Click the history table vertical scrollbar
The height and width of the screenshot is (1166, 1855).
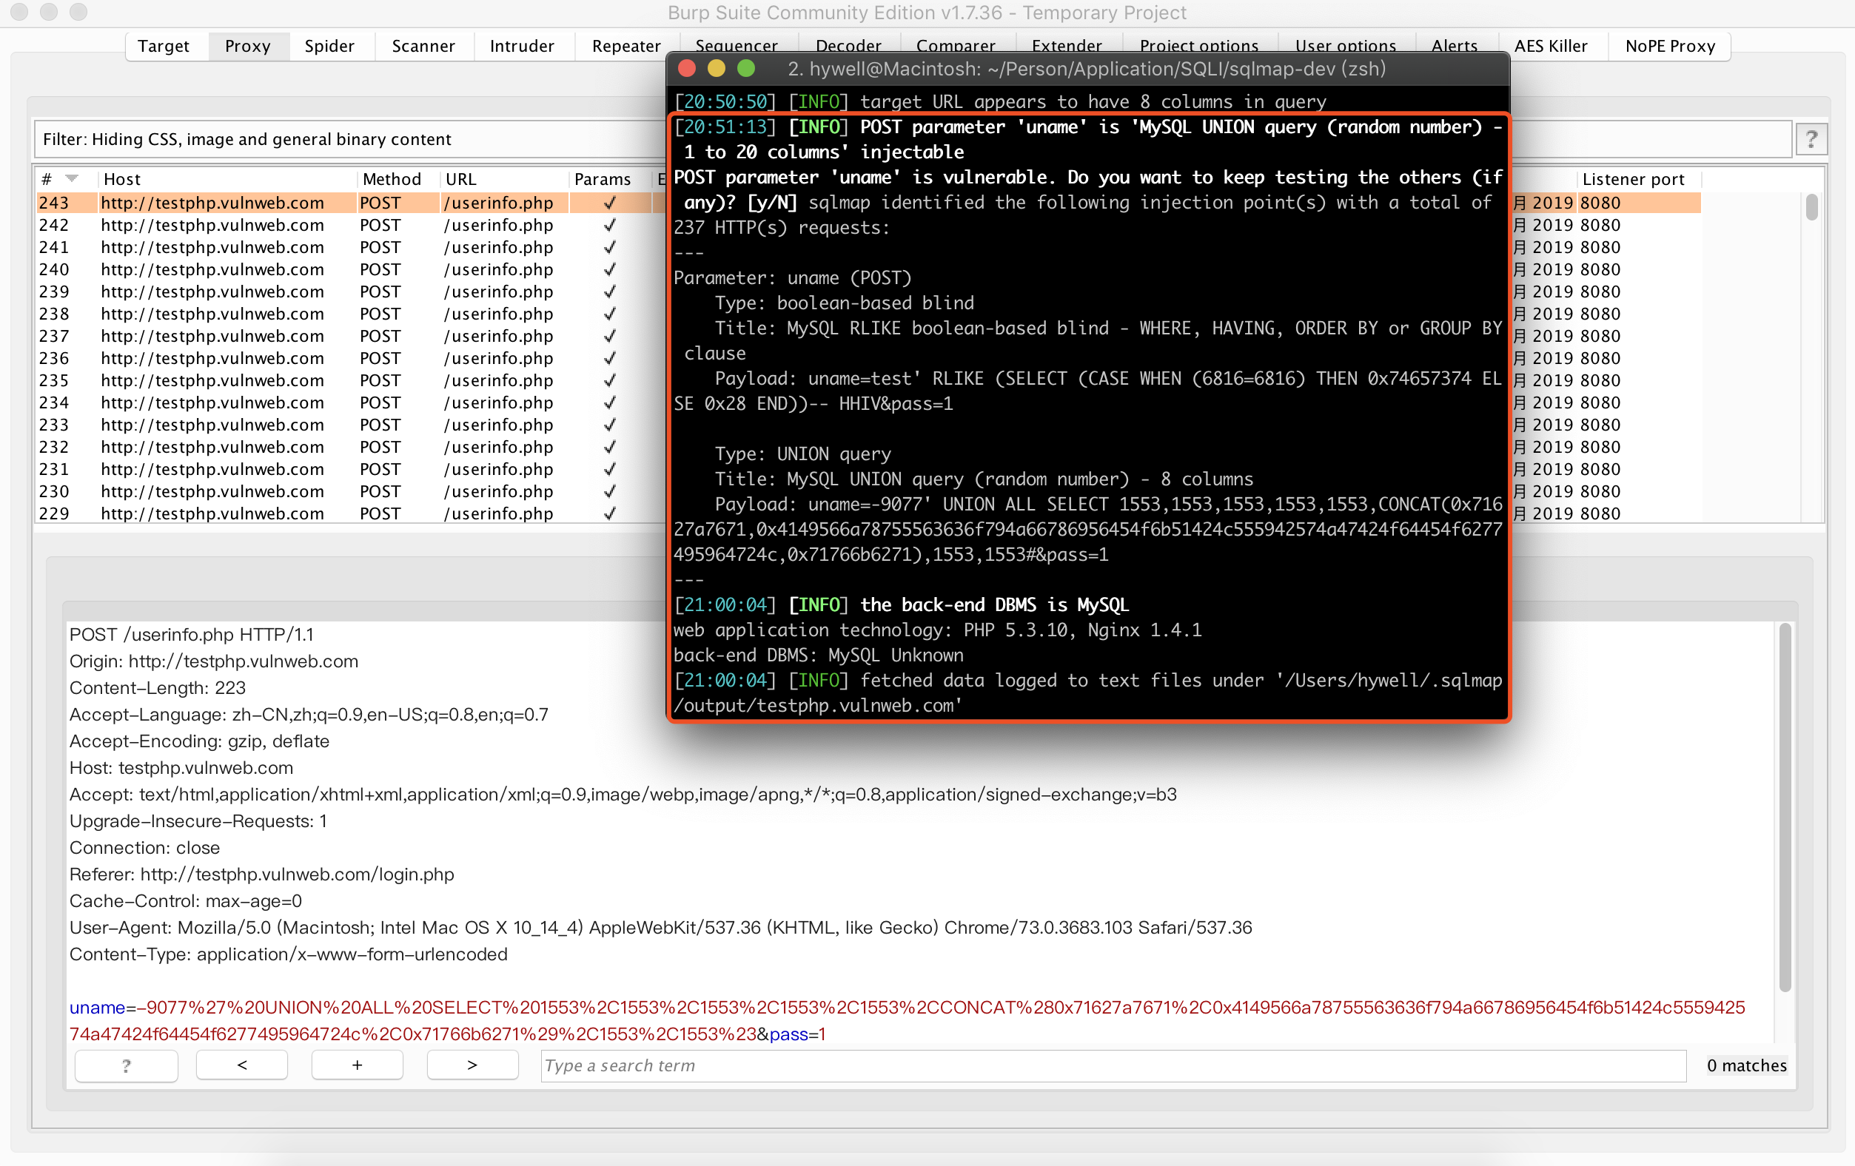click(x=1811, y=208)
